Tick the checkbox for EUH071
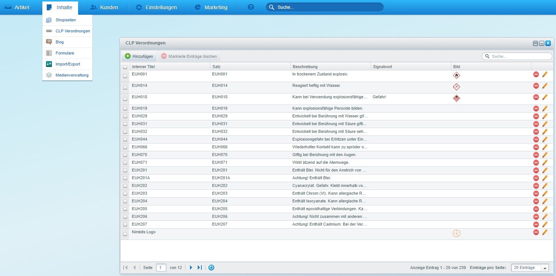 125,163
